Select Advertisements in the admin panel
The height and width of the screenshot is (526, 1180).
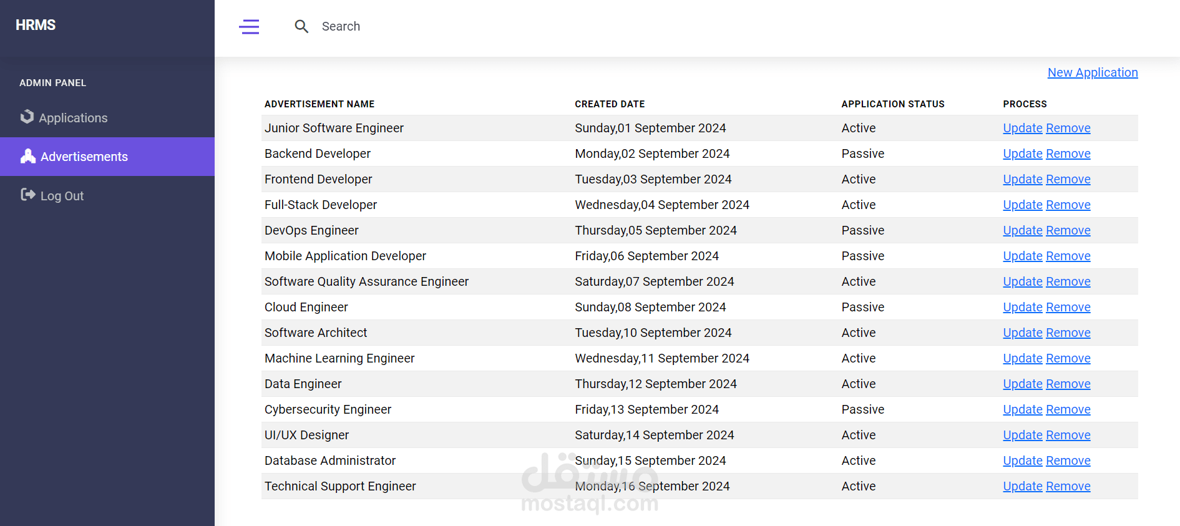(x=107, y=157)
